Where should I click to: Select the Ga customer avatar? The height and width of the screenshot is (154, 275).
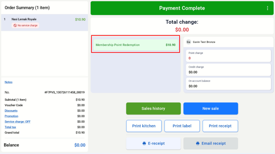pos(188,42)
